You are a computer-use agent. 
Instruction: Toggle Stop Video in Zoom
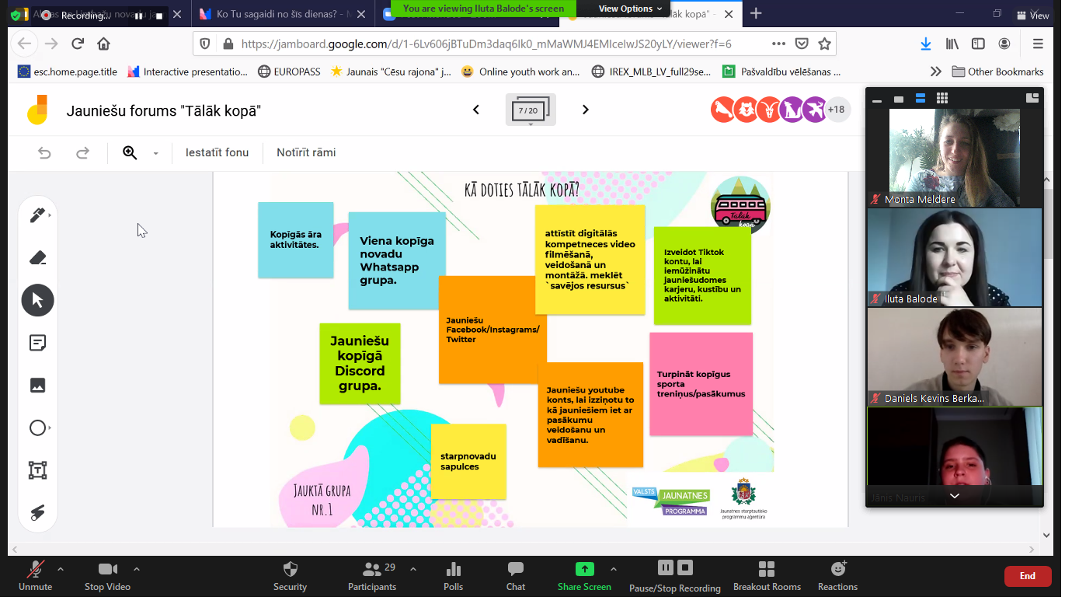pos(107,576)
